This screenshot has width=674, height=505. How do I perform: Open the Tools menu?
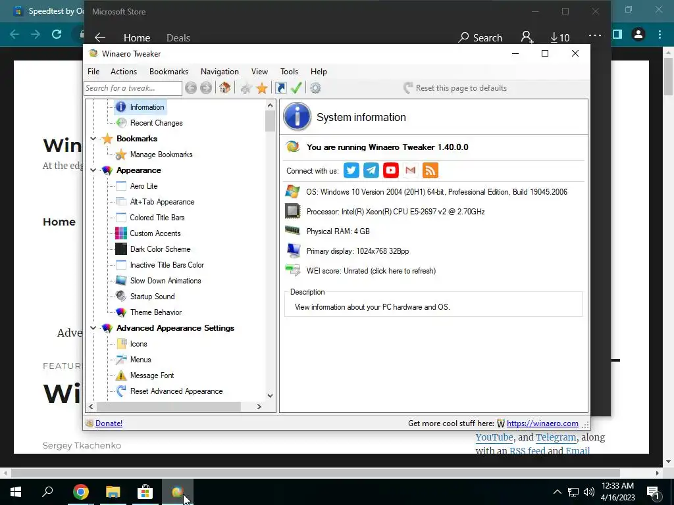click(x=290, y=72)
